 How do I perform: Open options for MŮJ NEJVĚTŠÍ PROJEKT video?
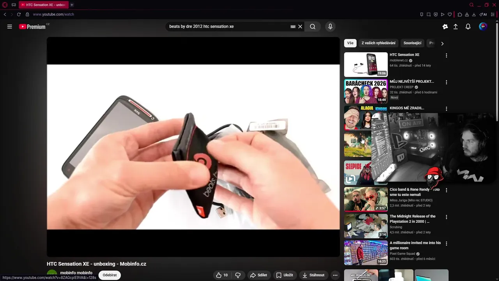446,82
